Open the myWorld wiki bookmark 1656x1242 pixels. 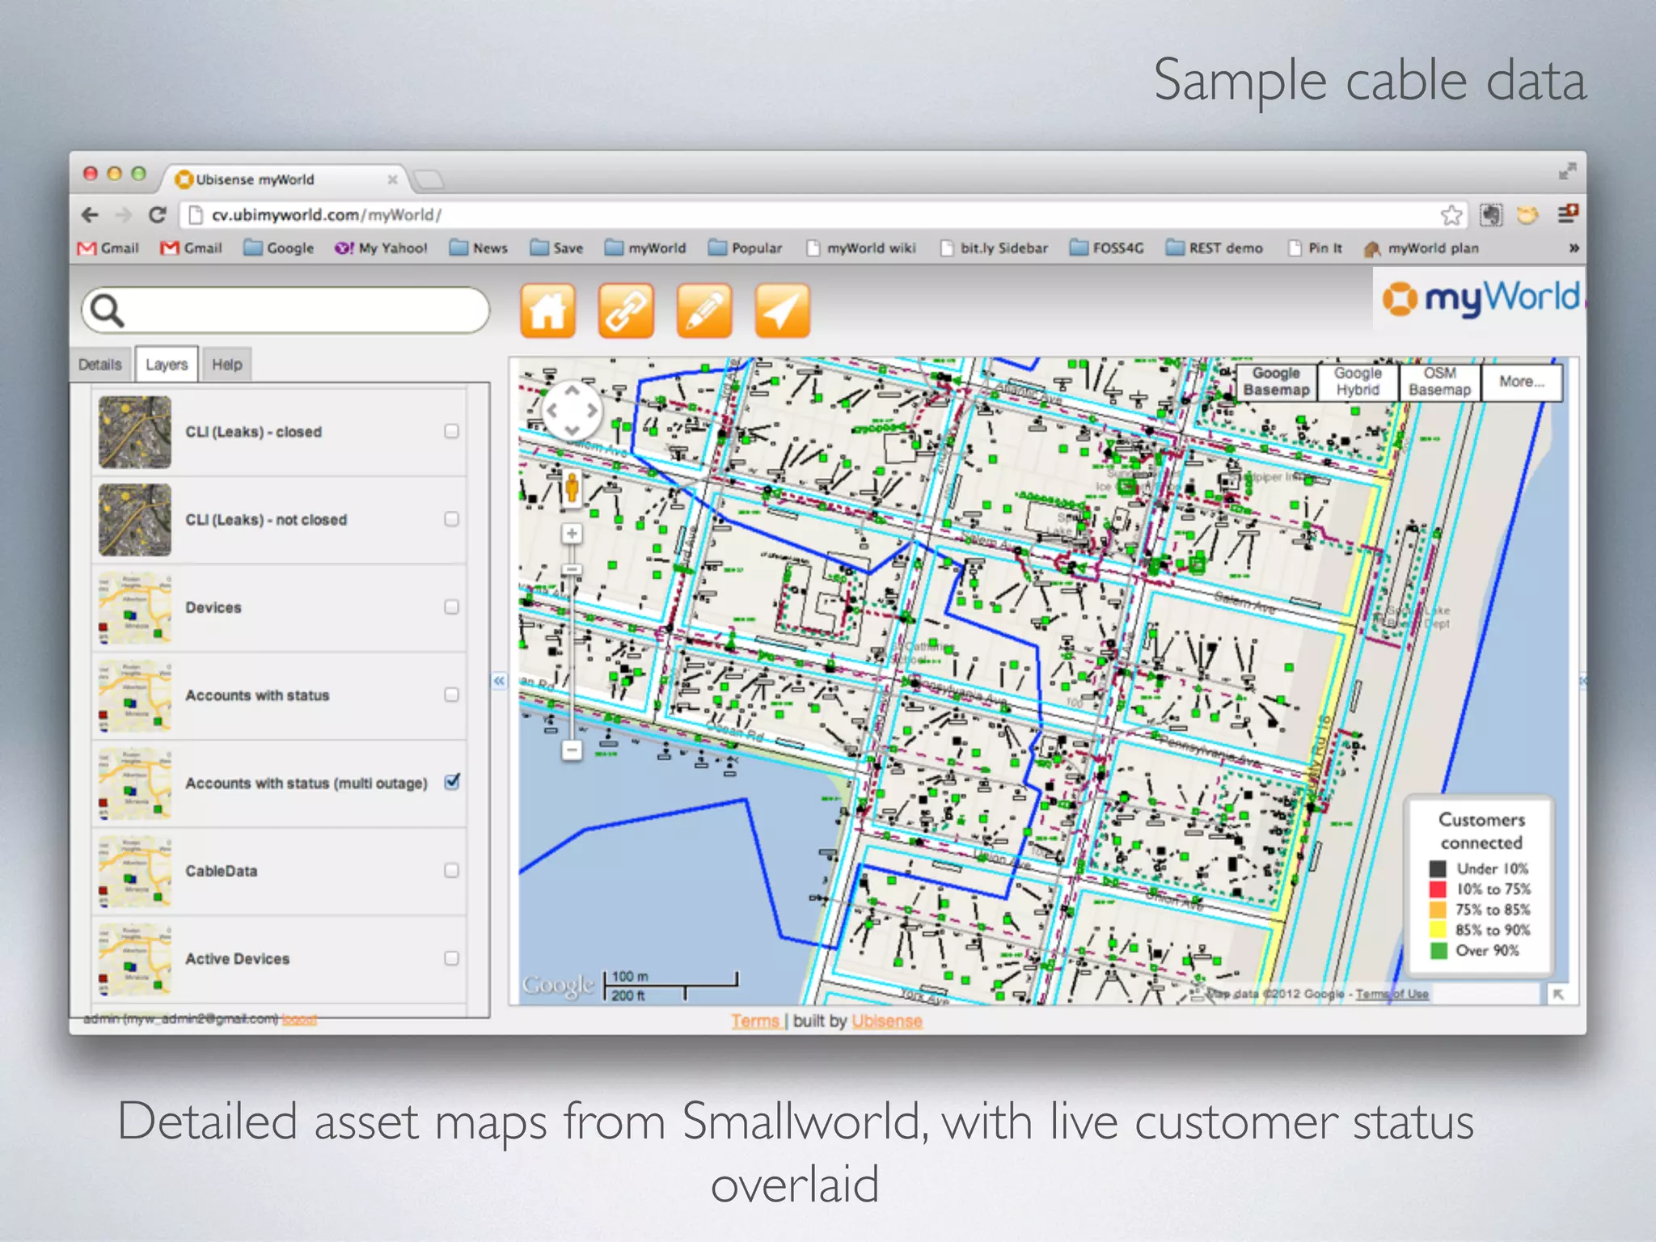[x=861, y=248]
